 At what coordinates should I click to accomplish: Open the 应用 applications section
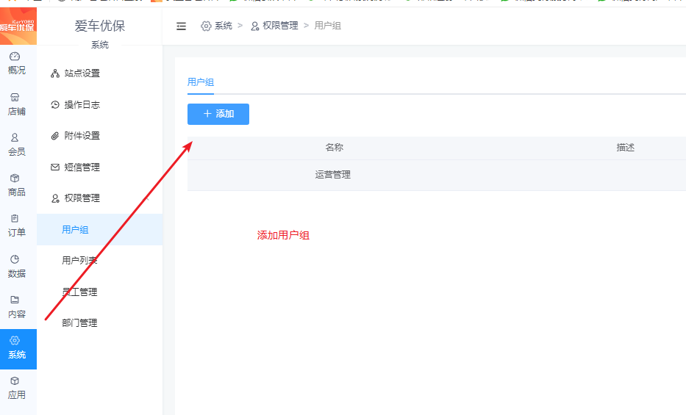(17, 389)
